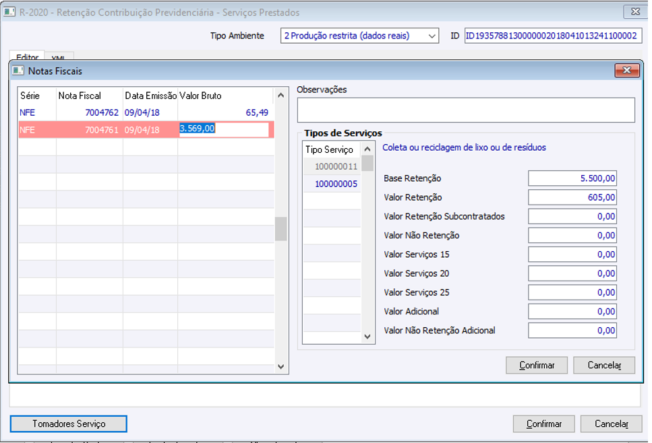Viewport: 652px width, 443px height.
Task: Confirm the Notas Fiscais dialog
Action: [x=537, y=365]
